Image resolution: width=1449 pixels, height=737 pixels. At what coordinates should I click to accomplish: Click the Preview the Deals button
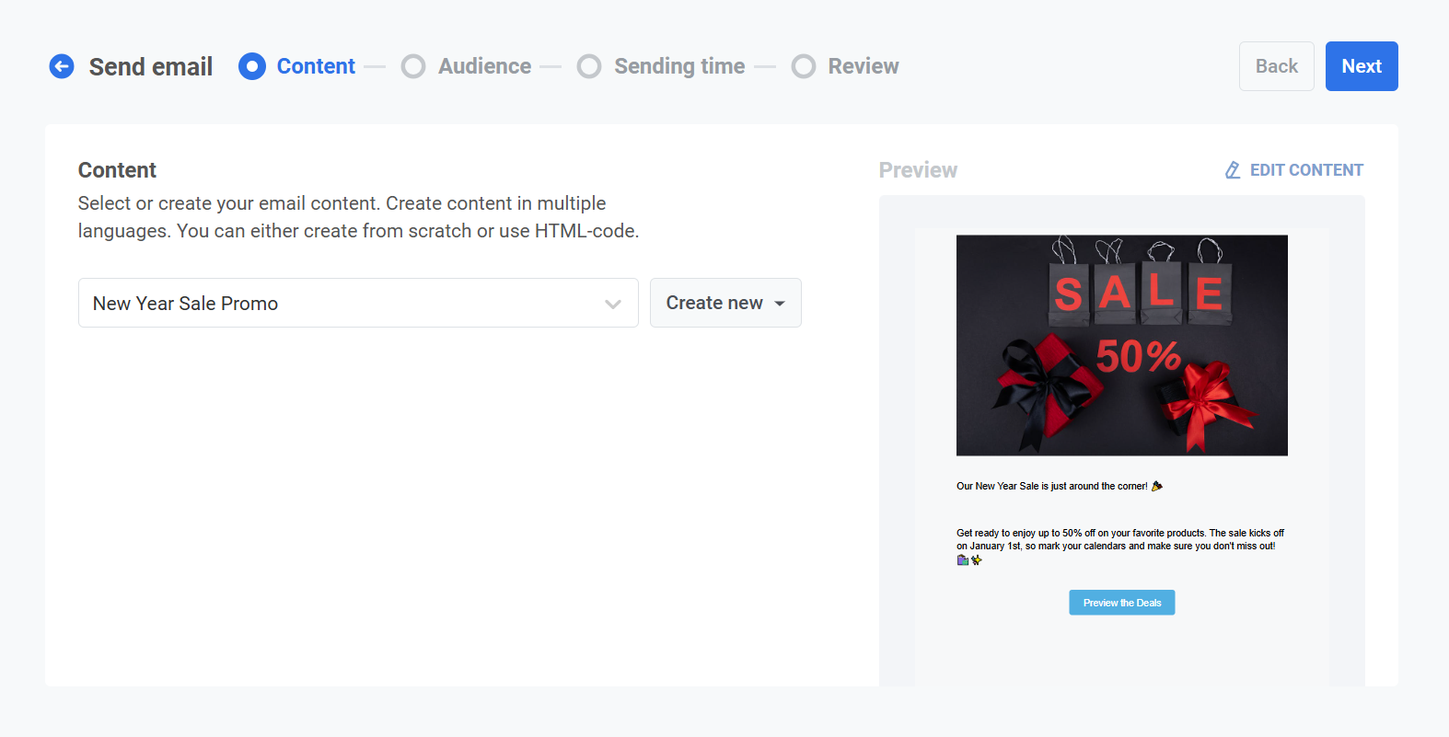click(x=1121, y=603)
